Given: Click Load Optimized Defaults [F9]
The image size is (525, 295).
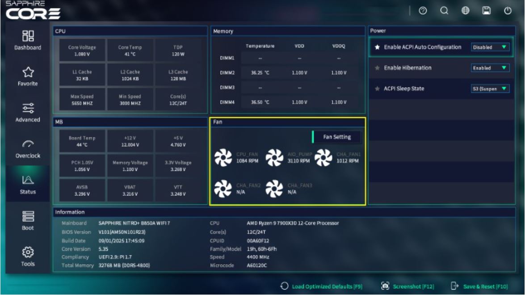Looking at the screenshot, I should pos(321,286).
